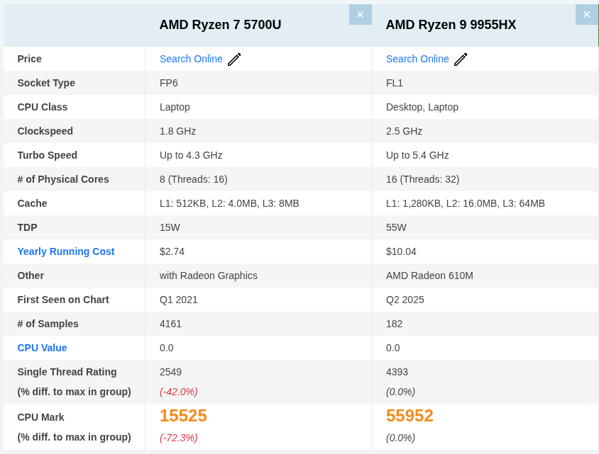Viewport: 599px width, 454px height.
Task: Click the FL1 socket value
Action: click(395, 83)
